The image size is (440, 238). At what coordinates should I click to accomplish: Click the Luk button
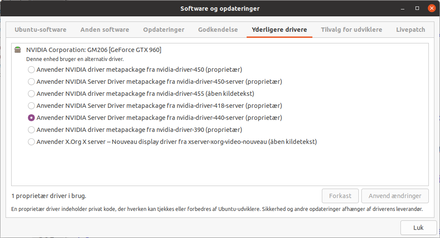[x=419, y=228]
